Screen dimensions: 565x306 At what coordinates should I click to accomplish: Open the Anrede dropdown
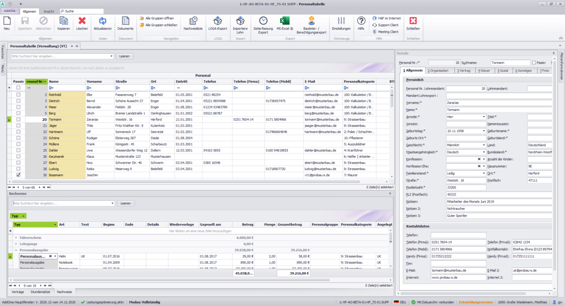[484, 117]
